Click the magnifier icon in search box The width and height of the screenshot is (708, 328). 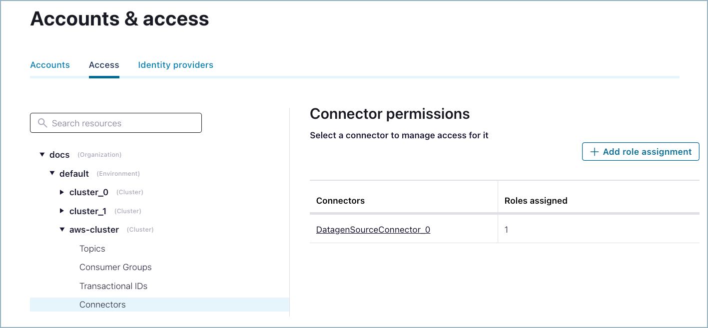tap(42, 123)
